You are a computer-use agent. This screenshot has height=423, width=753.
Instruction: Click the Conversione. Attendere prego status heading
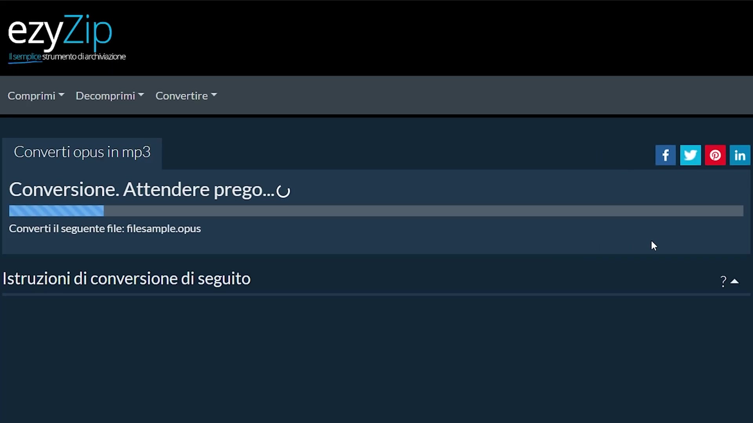tap(142, 190)
